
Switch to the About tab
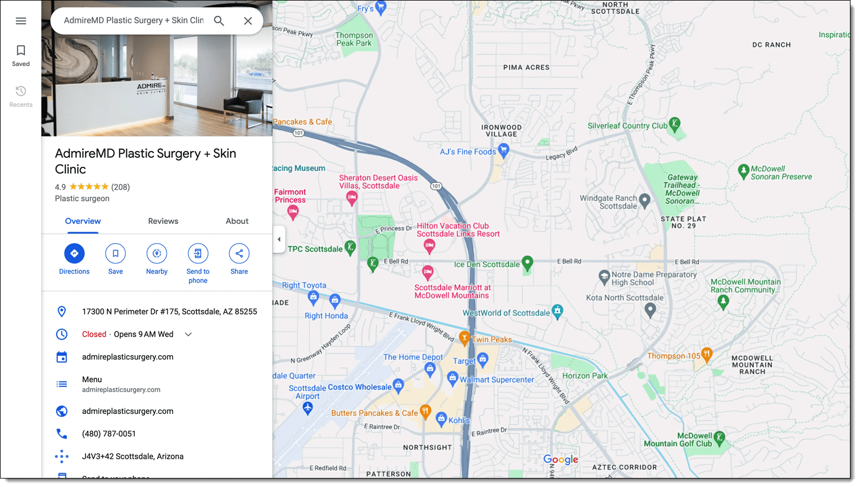(x=237, y=221)
